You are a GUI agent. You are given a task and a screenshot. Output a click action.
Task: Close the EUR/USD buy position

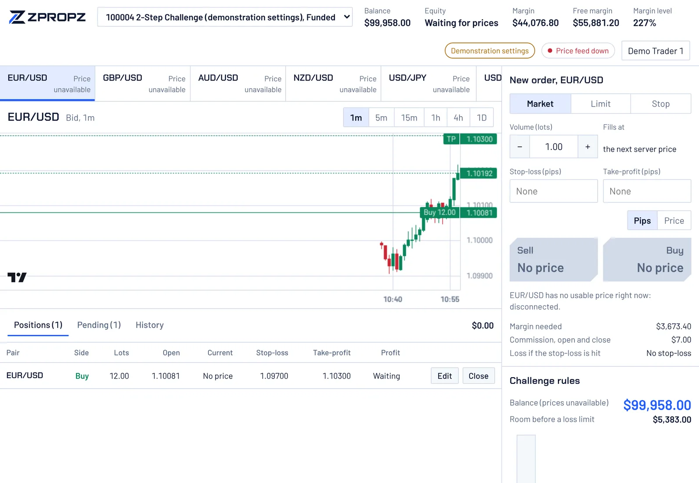point(478,376)
